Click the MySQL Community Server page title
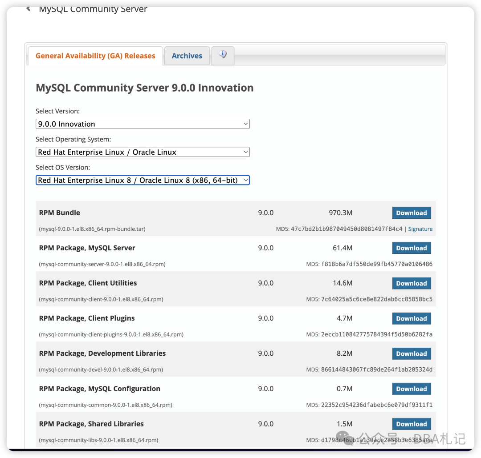The height and width of the screenshot is (458, 481). click(93, 9)
